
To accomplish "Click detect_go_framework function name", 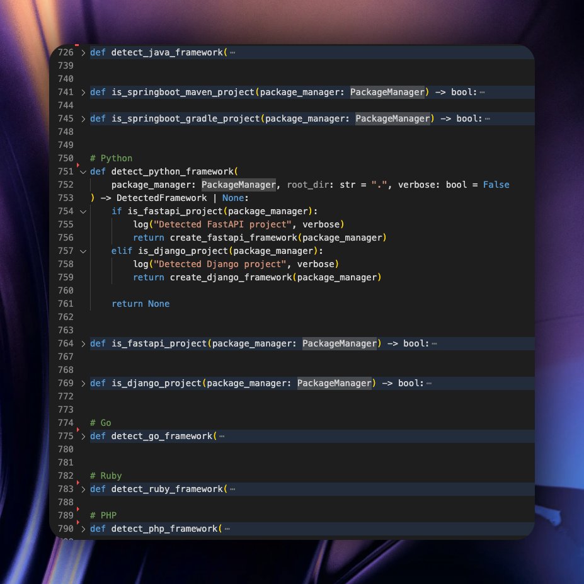I will click(162, 436).
